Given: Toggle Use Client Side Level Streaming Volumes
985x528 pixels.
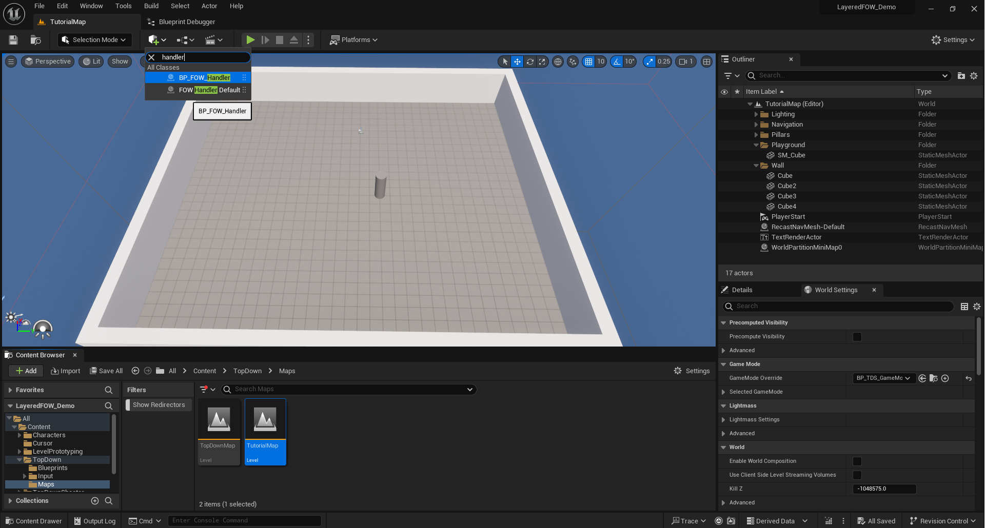Looking at the screenshot, I should pos(857,475).
